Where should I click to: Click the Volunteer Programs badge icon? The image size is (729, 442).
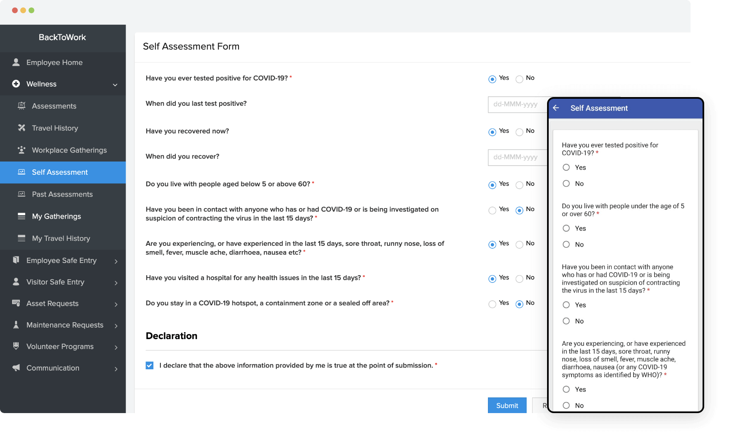pos(16,346)
